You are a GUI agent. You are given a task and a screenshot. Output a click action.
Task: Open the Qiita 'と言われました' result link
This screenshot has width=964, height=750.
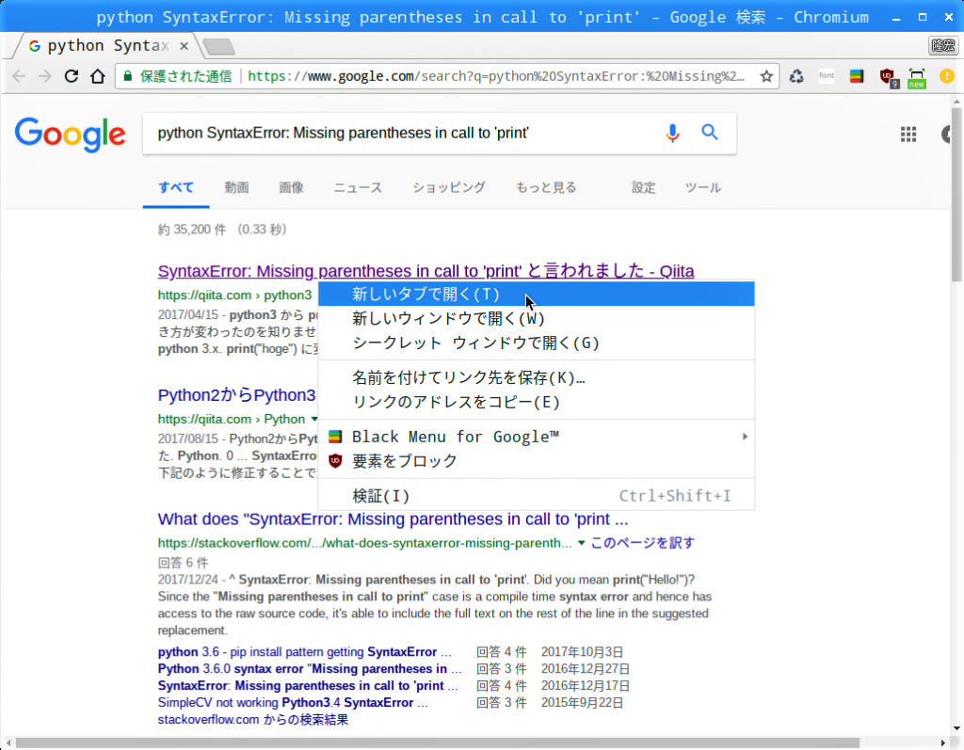point(426,271)
